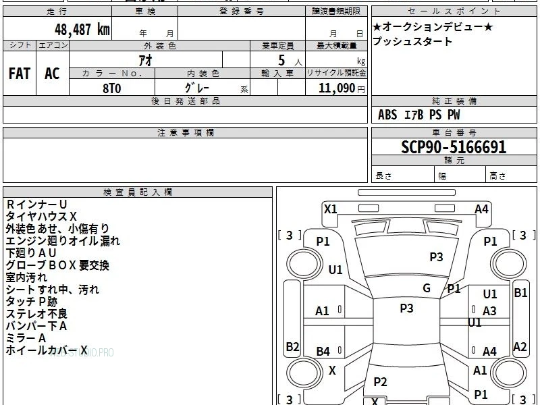Click the 走行 column header
Viewport: 540px width, 405px height.
point(57,11)
